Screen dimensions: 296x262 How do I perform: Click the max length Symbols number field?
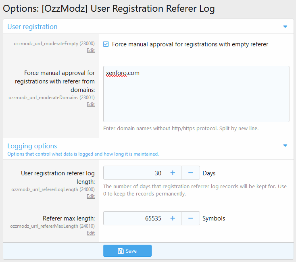133,218
